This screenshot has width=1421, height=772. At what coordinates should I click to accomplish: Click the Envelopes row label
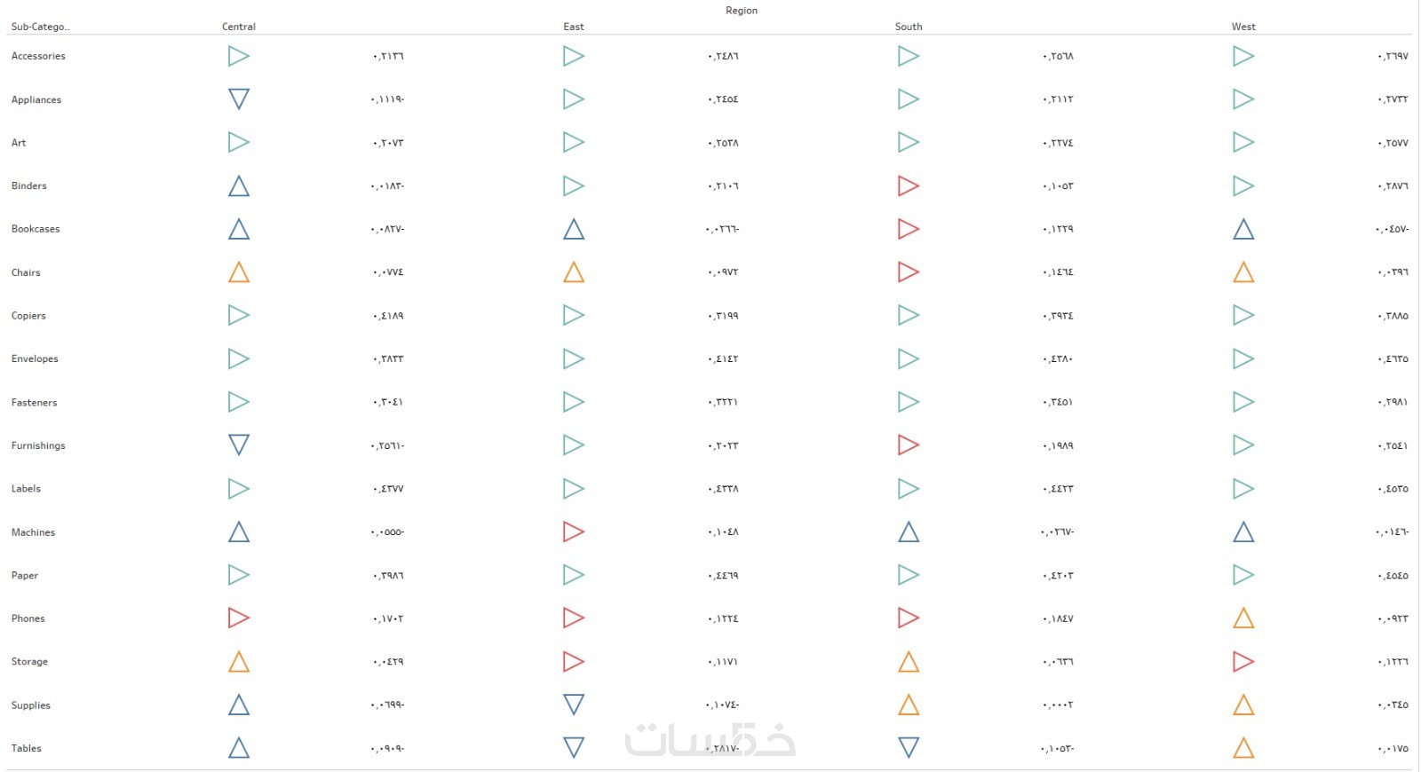coord(35,358)
